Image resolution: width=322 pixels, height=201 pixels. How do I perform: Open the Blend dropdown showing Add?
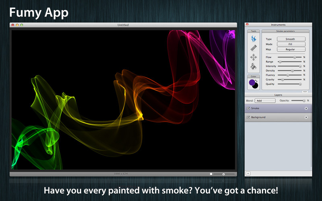(x=265, y=101)
